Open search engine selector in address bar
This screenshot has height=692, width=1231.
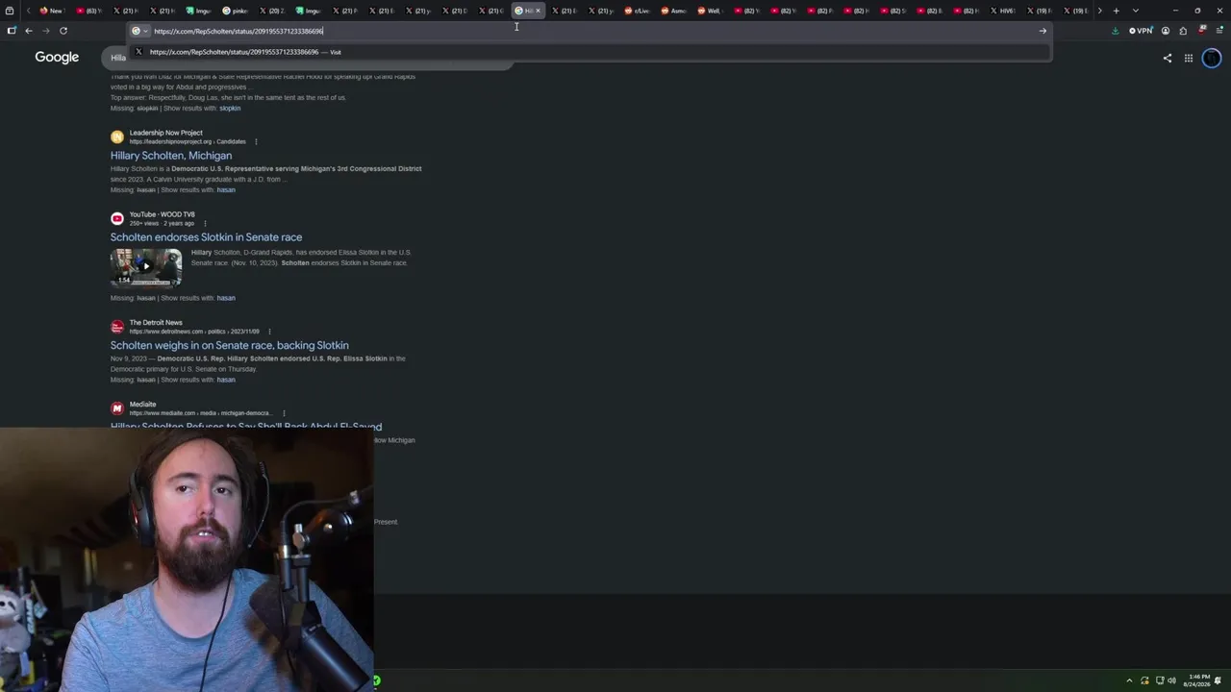click(139, 31)
